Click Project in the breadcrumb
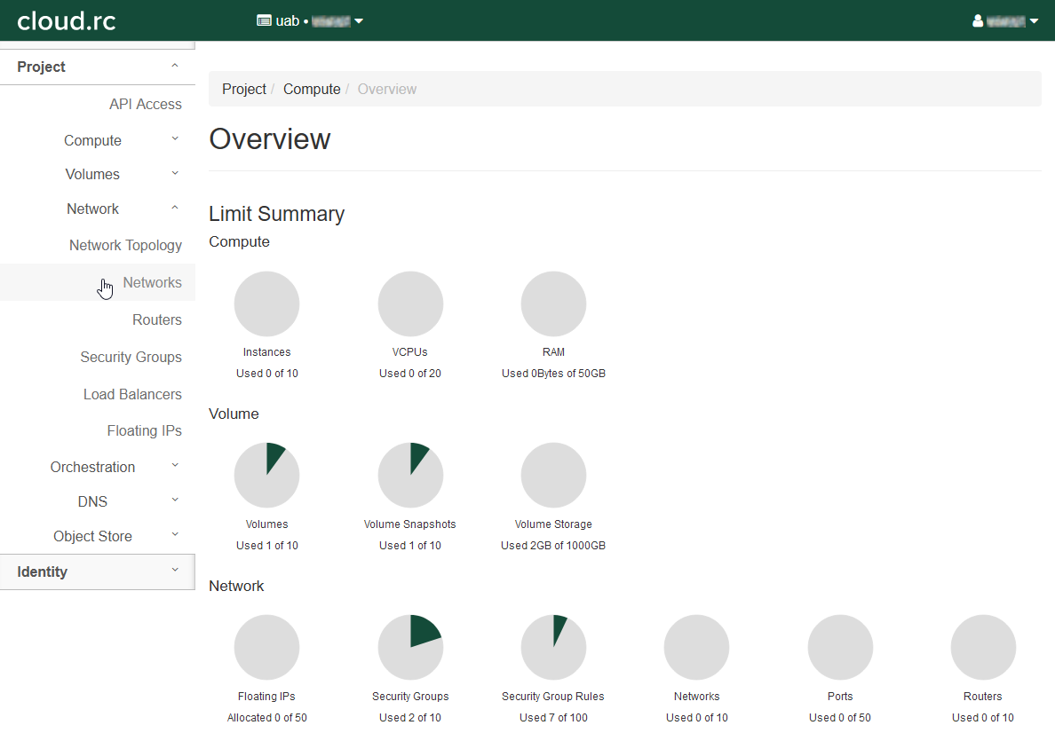The image size is (1055, 733). pyautogui.click(x=244, y=90)
